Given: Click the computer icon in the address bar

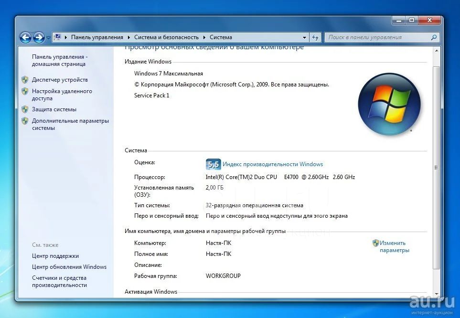Looking at the screenshot, I should [57, 37].
